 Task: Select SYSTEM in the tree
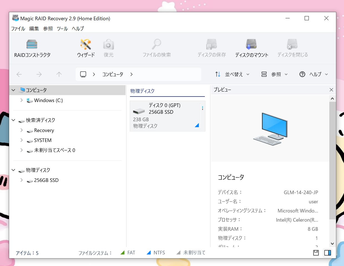point(43,140)
